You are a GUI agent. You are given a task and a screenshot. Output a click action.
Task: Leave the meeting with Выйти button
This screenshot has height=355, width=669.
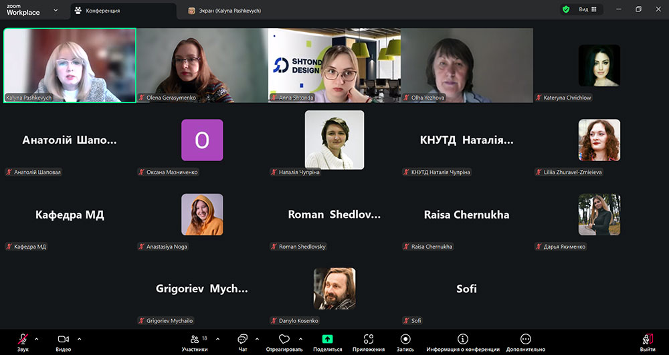pos(647,341)
